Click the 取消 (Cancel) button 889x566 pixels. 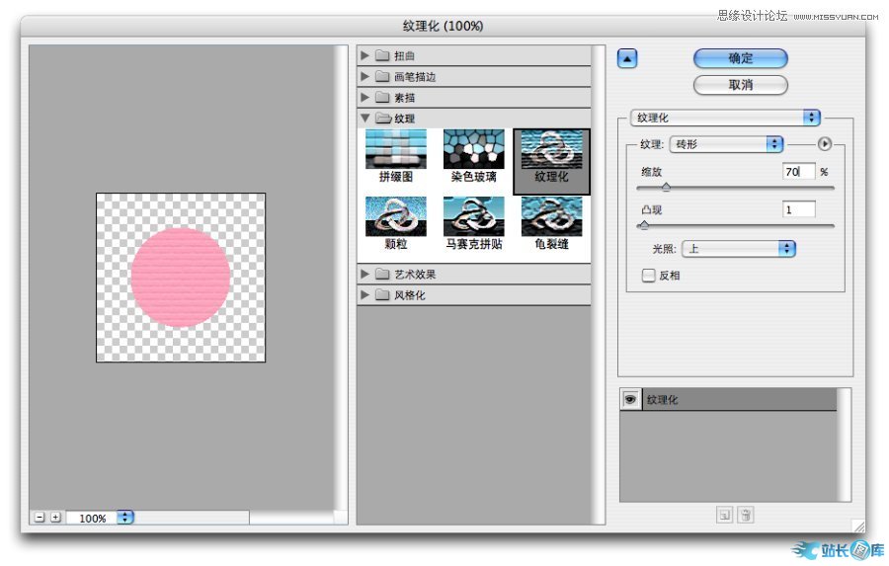740,85
